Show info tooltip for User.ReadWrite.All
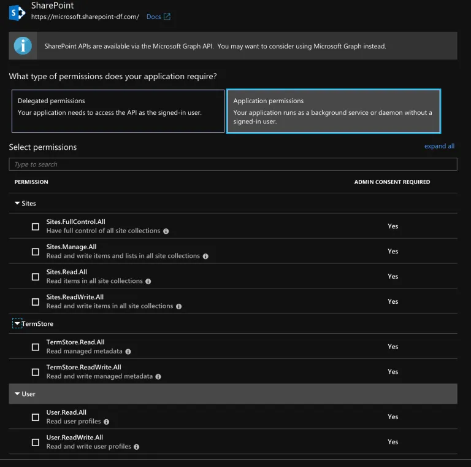471x467 pixels. 136,447
